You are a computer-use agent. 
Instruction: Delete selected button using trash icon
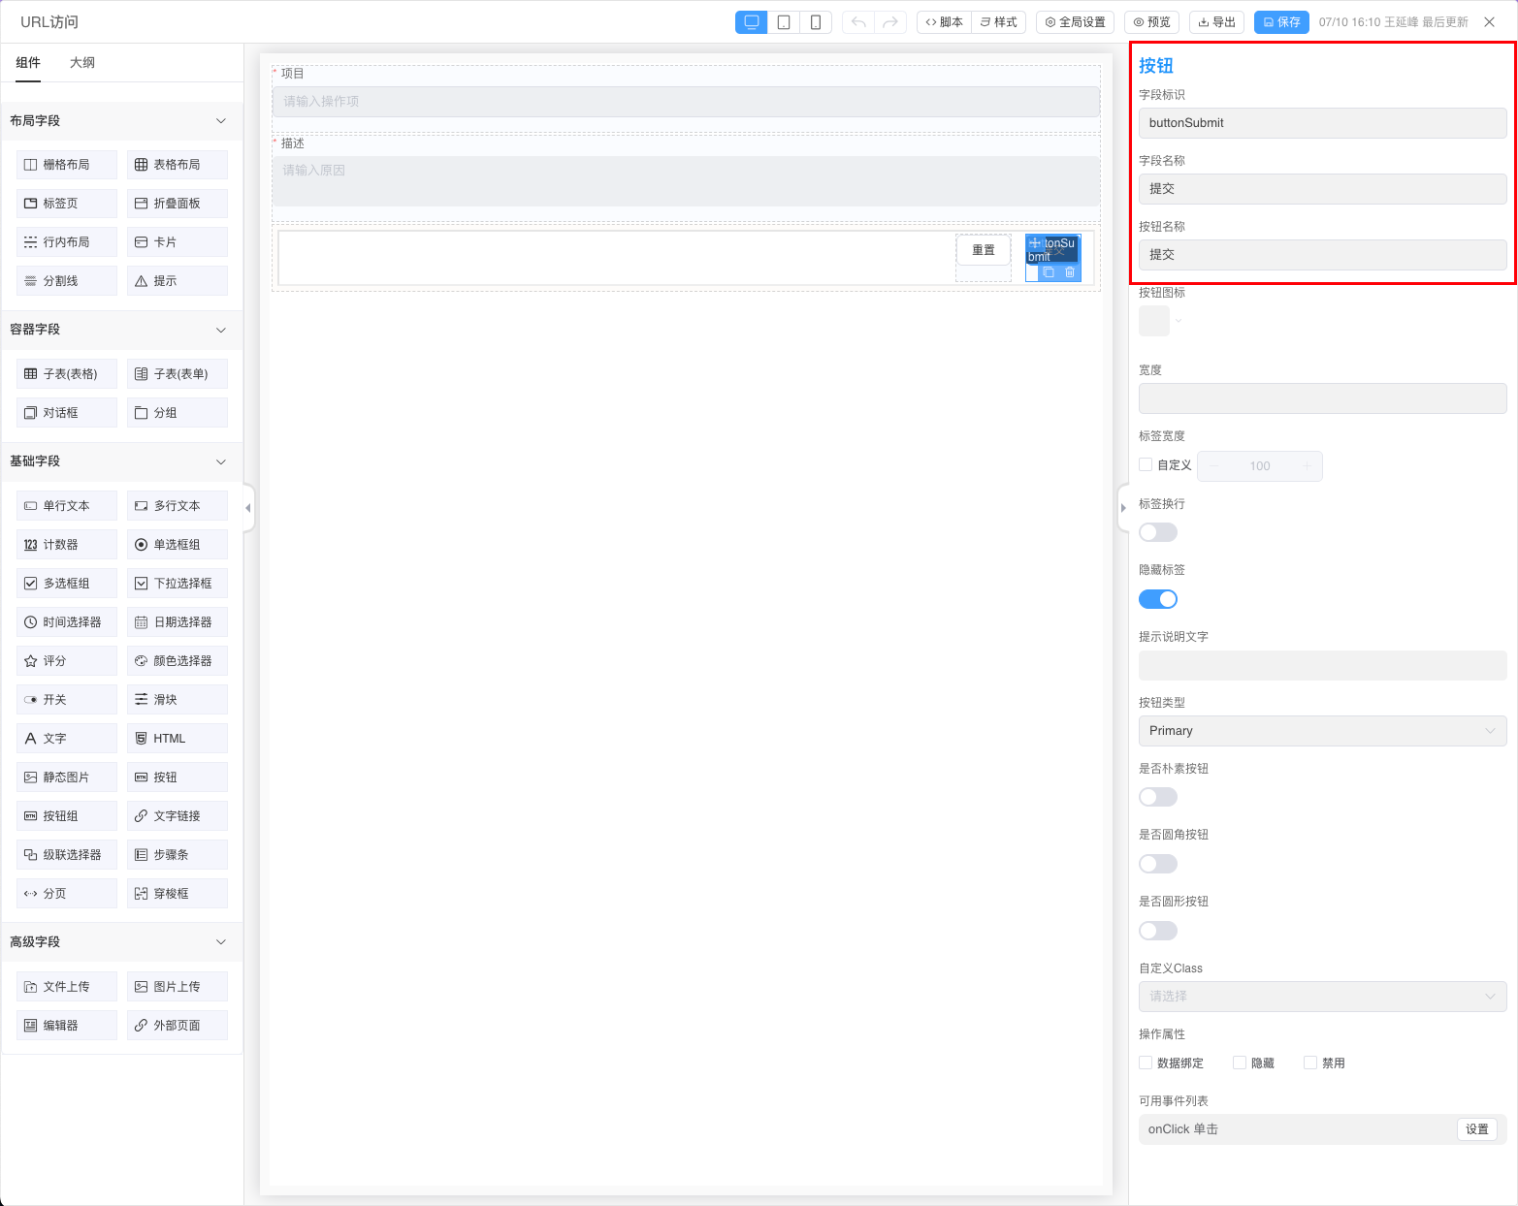[x=1070, y=272]
